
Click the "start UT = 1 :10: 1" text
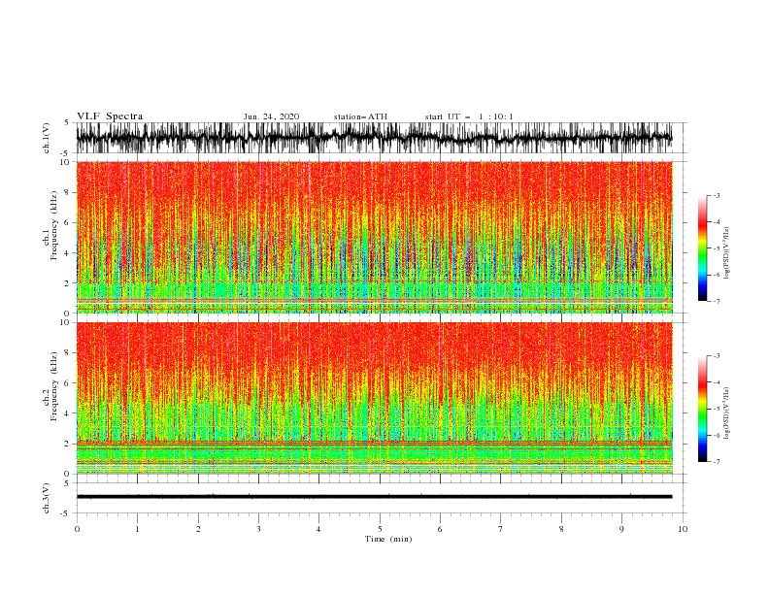[x=469, y=116]
